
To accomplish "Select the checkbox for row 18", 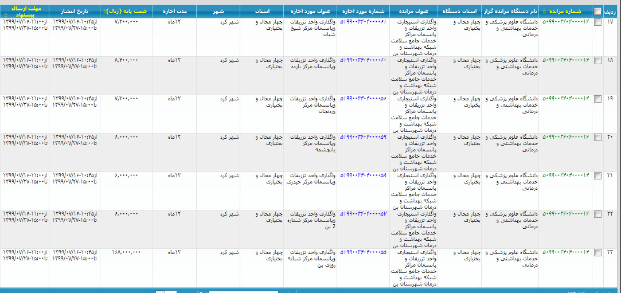I will click(x=598, y=60).
